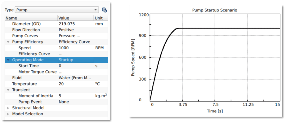Screen dimensions: 285x123
Task: Collapse the Pump Efficiency group
Action: 8,42
